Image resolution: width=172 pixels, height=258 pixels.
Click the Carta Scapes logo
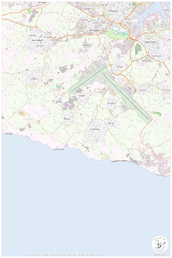coord(160,244)
